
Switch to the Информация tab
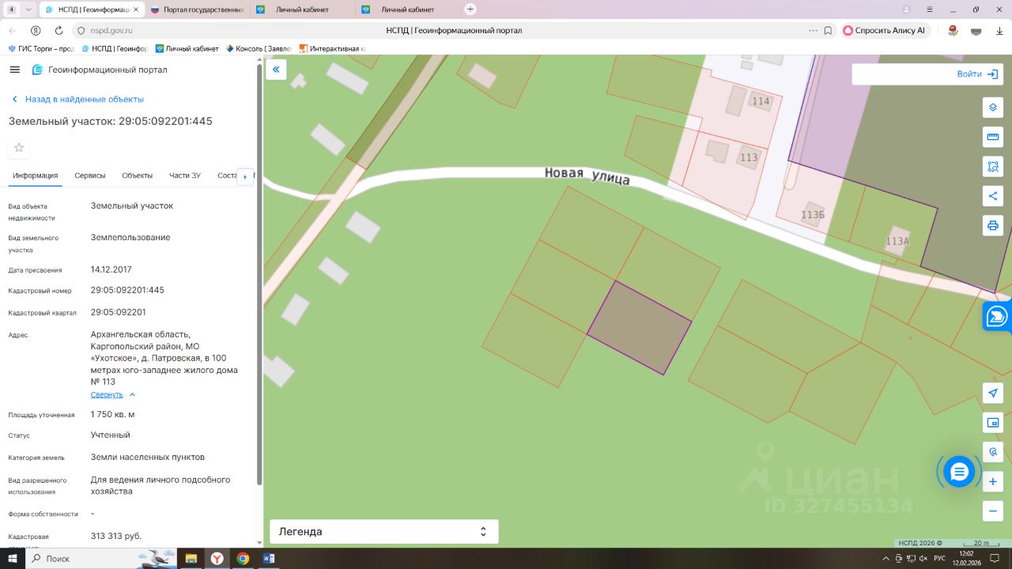coord(35,175)
